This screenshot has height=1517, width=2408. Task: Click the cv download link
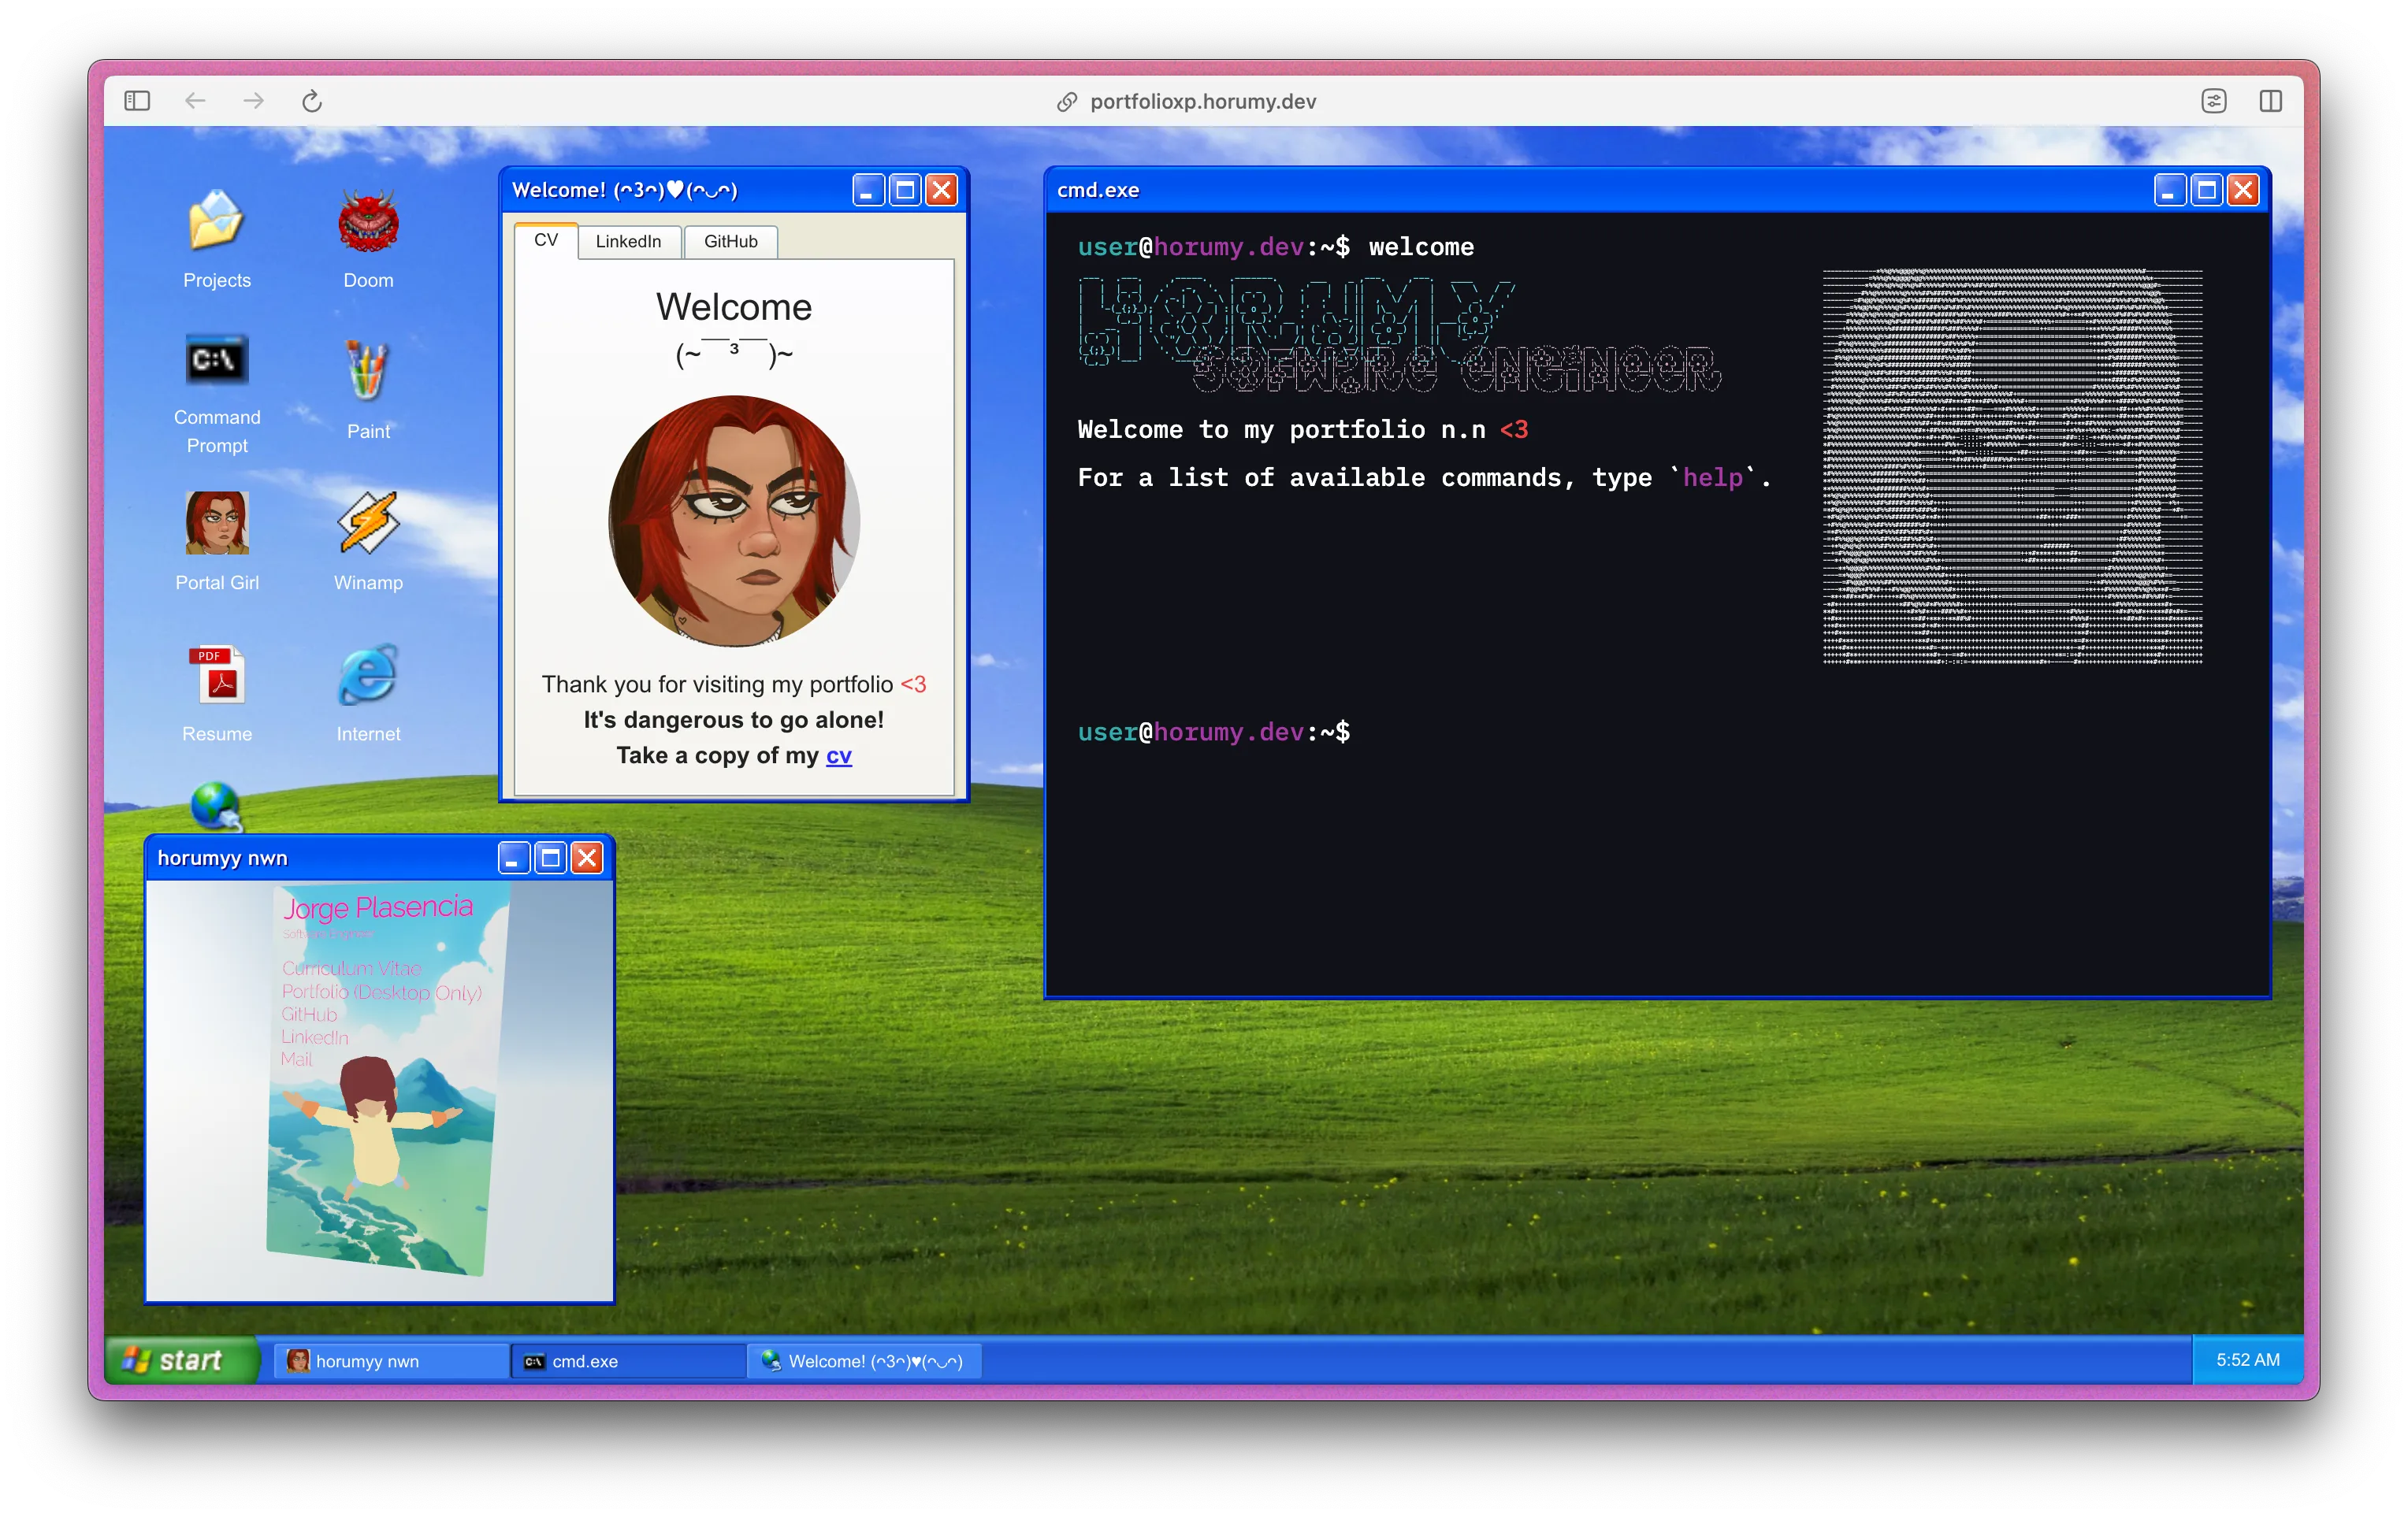coord(838,755)
